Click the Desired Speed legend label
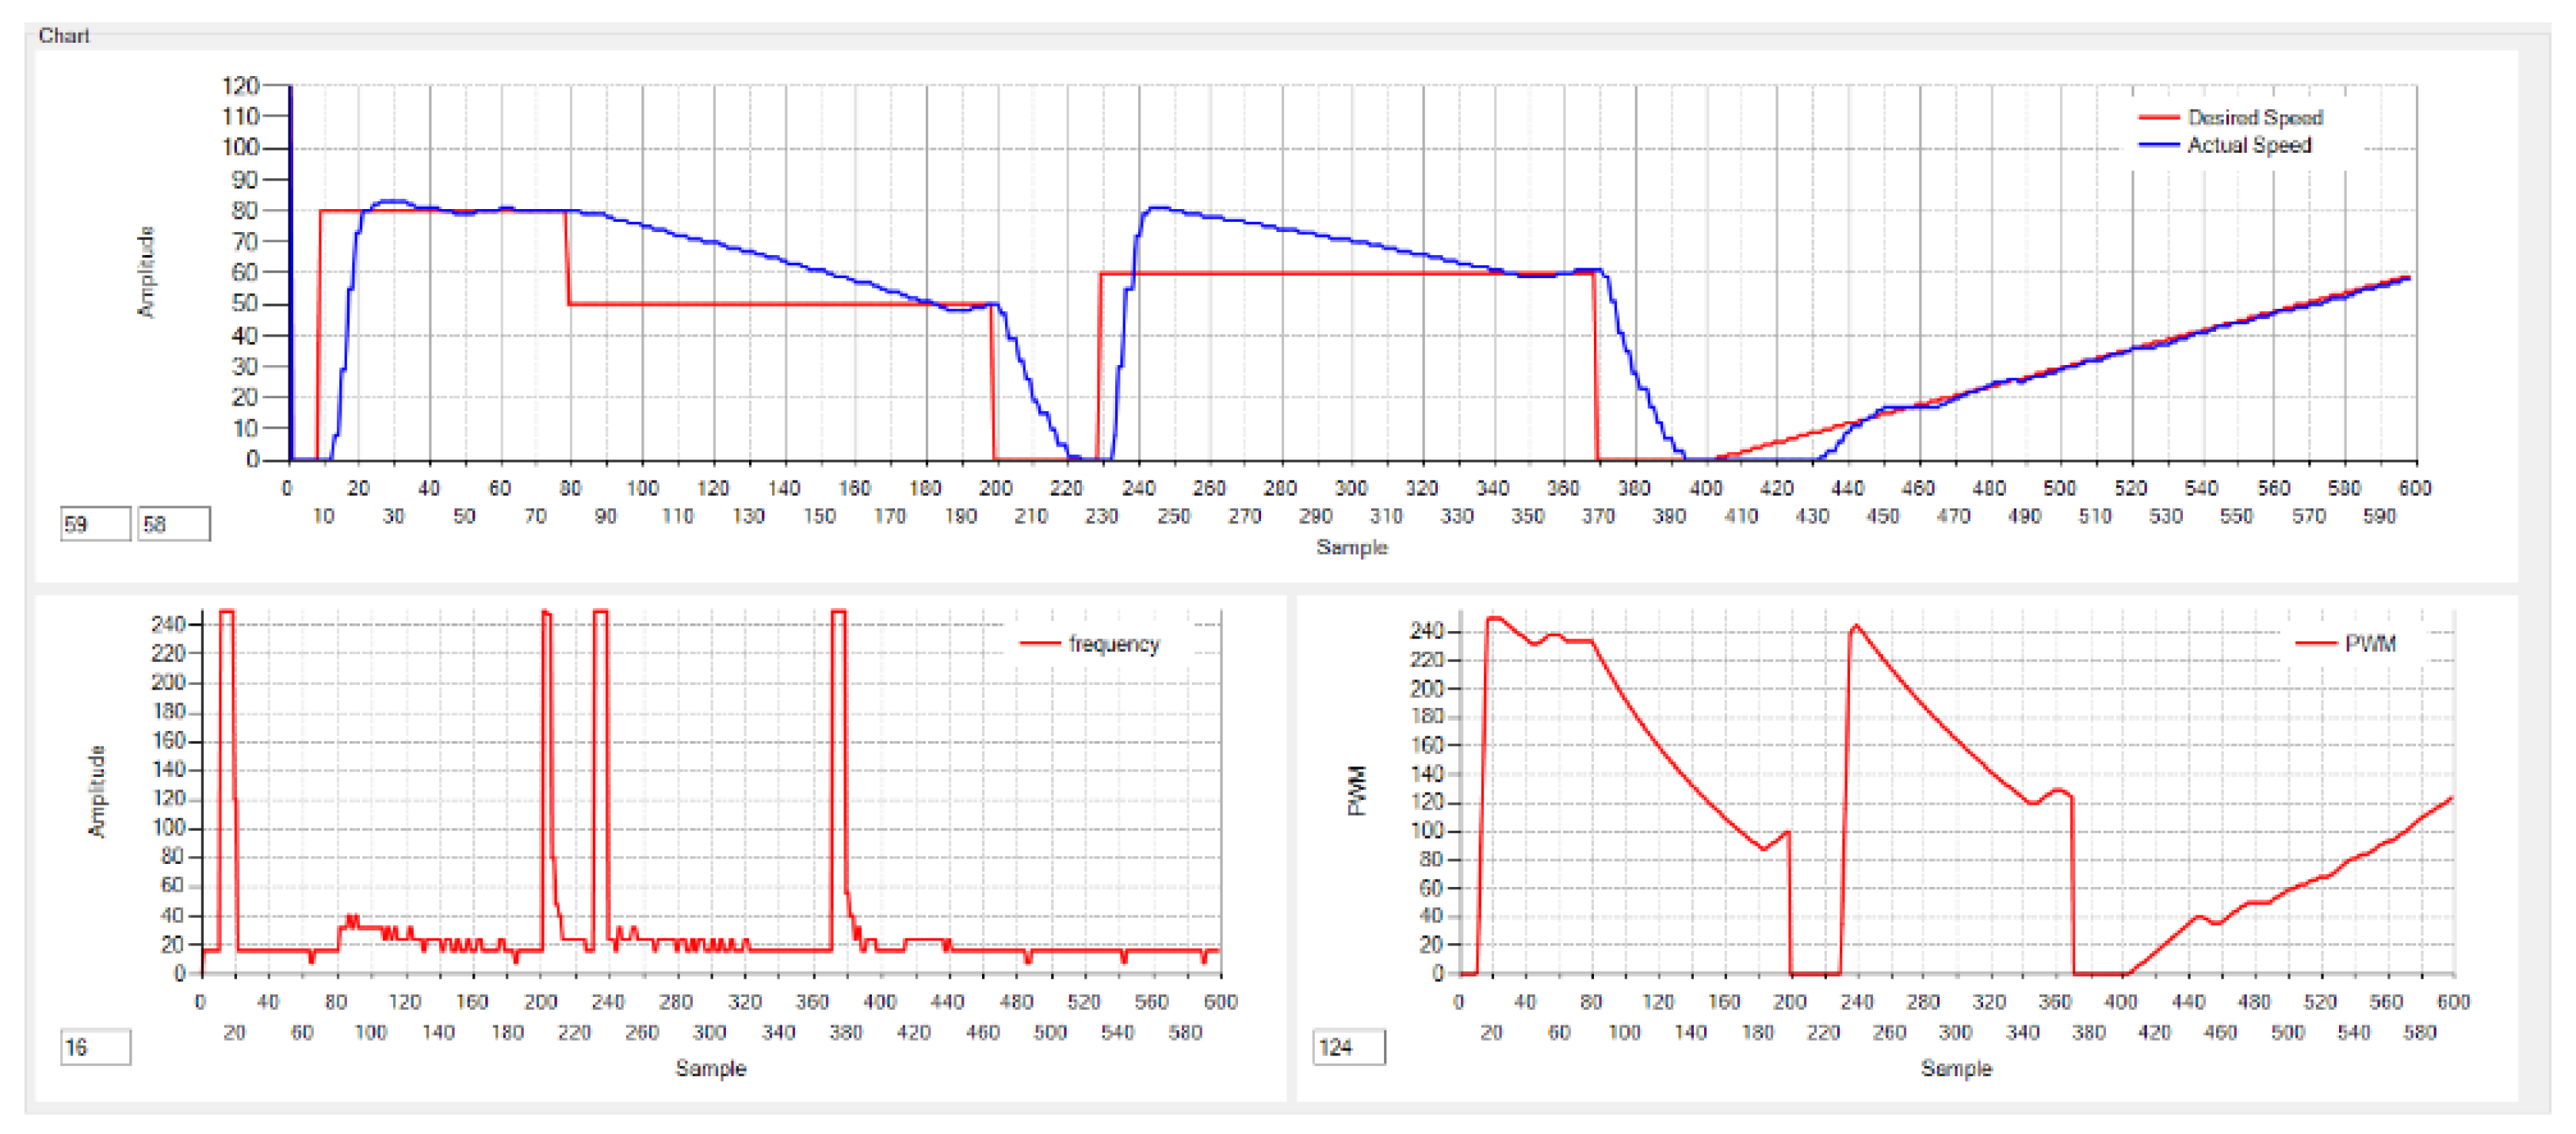Viewport: 2576px width, 1134px height. point(2254,118)
